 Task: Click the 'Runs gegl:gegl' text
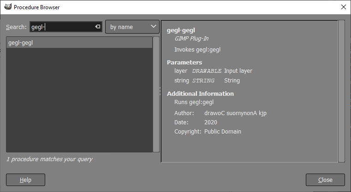[194, 102]
